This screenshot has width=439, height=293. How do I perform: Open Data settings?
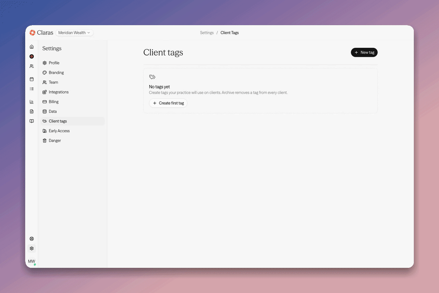pos(73,111)
